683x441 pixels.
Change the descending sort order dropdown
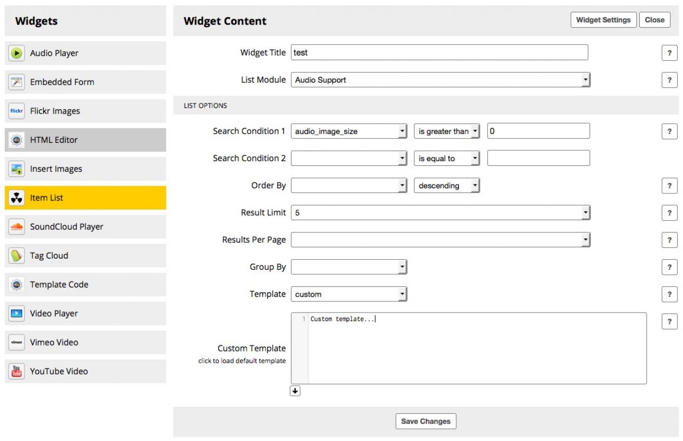[x=447, y=186]
